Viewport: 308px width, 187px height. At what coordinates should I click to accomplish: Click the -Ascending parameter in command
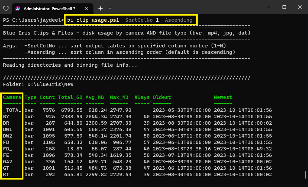pos(177,20)
